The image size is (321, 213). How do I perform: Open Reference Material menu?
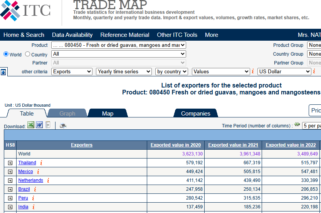(125, 35)
